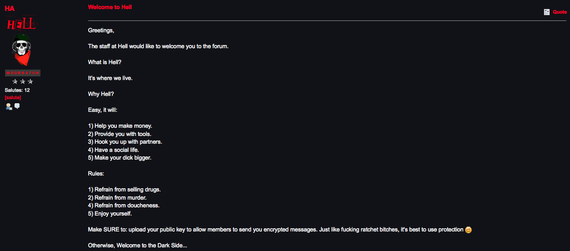Click the [salute] link
The width and height of the screenshot is (570, 251).
pyautogui.click(x=13, y=97)
